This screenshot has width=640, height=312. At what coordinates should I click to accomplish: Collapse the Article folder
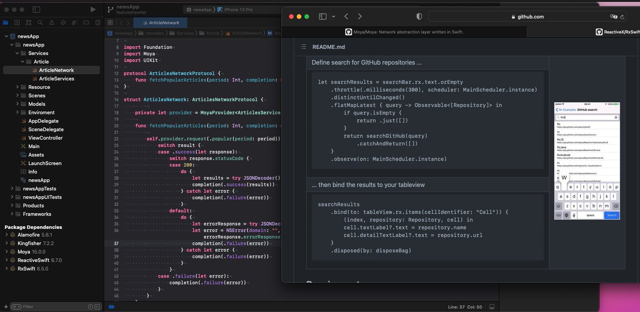(x=22, y=62)
